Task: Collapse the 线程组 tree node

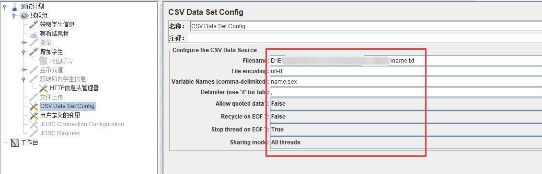Action: click(x=14, y=15)
